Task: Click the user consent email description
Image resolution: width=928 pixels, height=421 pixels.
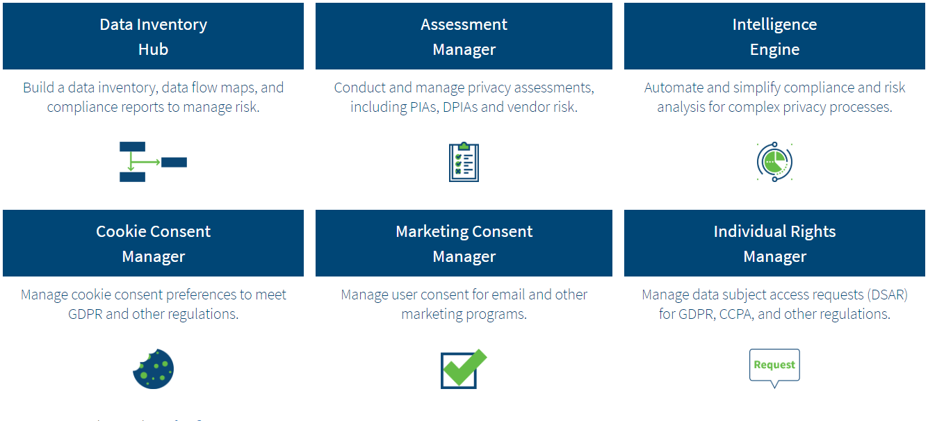Action: pos(464,304)
